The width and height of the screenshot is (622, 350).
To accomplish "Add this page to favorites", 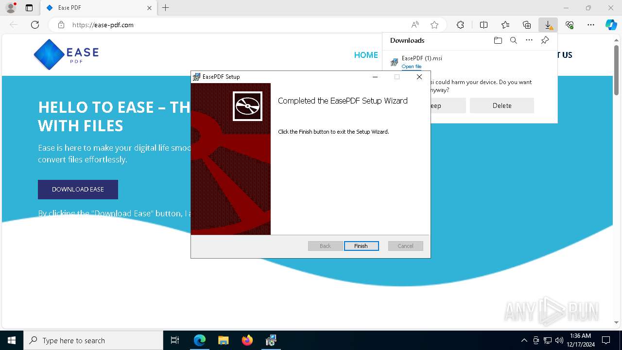I will [x=434, y=25].
